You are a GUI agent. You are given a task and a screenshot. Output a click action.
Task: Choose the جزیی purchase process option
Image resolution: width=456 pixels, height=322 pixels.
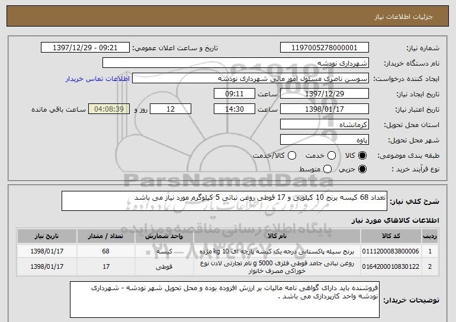point(362,169)
